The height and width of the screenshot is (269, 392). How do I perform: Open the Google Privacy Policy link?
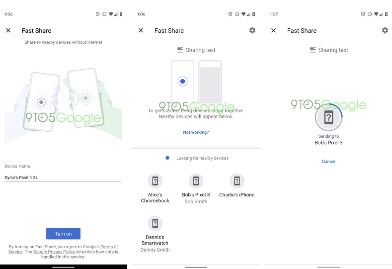(54, 252)
